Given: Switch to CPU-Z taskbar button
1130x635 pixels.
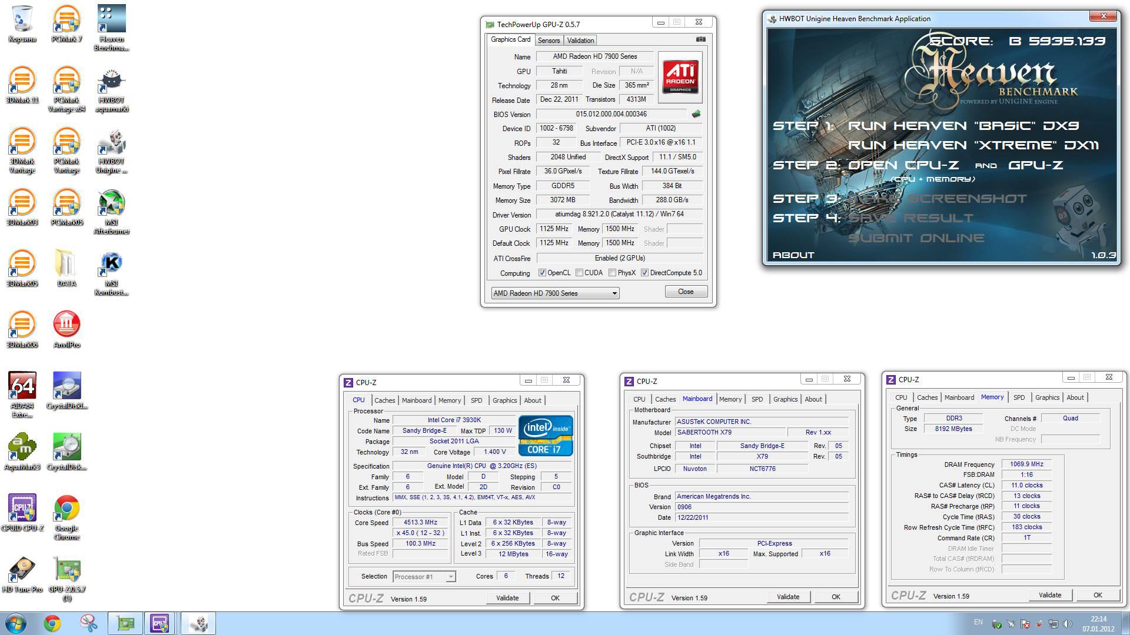Looking at the screenshot, I should click(161, 623).
